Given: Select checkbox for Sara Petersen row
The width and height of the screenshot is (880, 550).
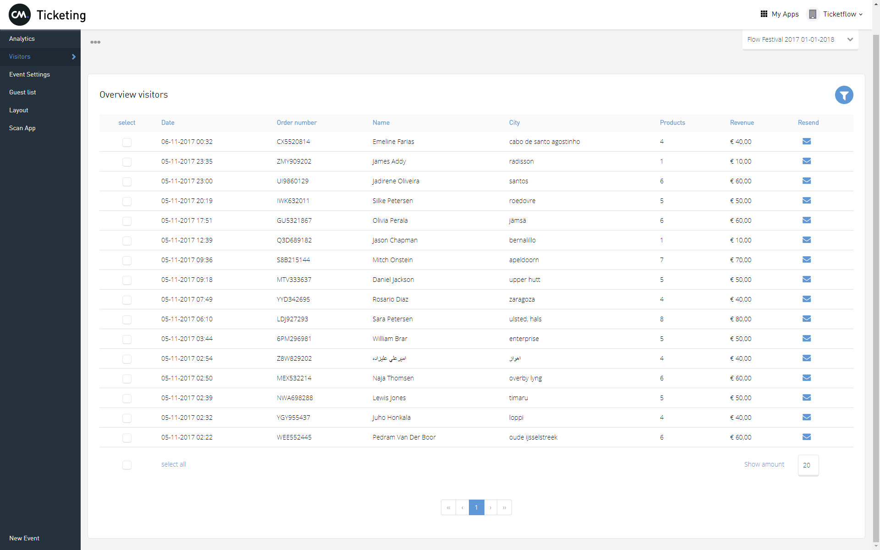Looking at the screenshot, I should [x=127, y=320].
